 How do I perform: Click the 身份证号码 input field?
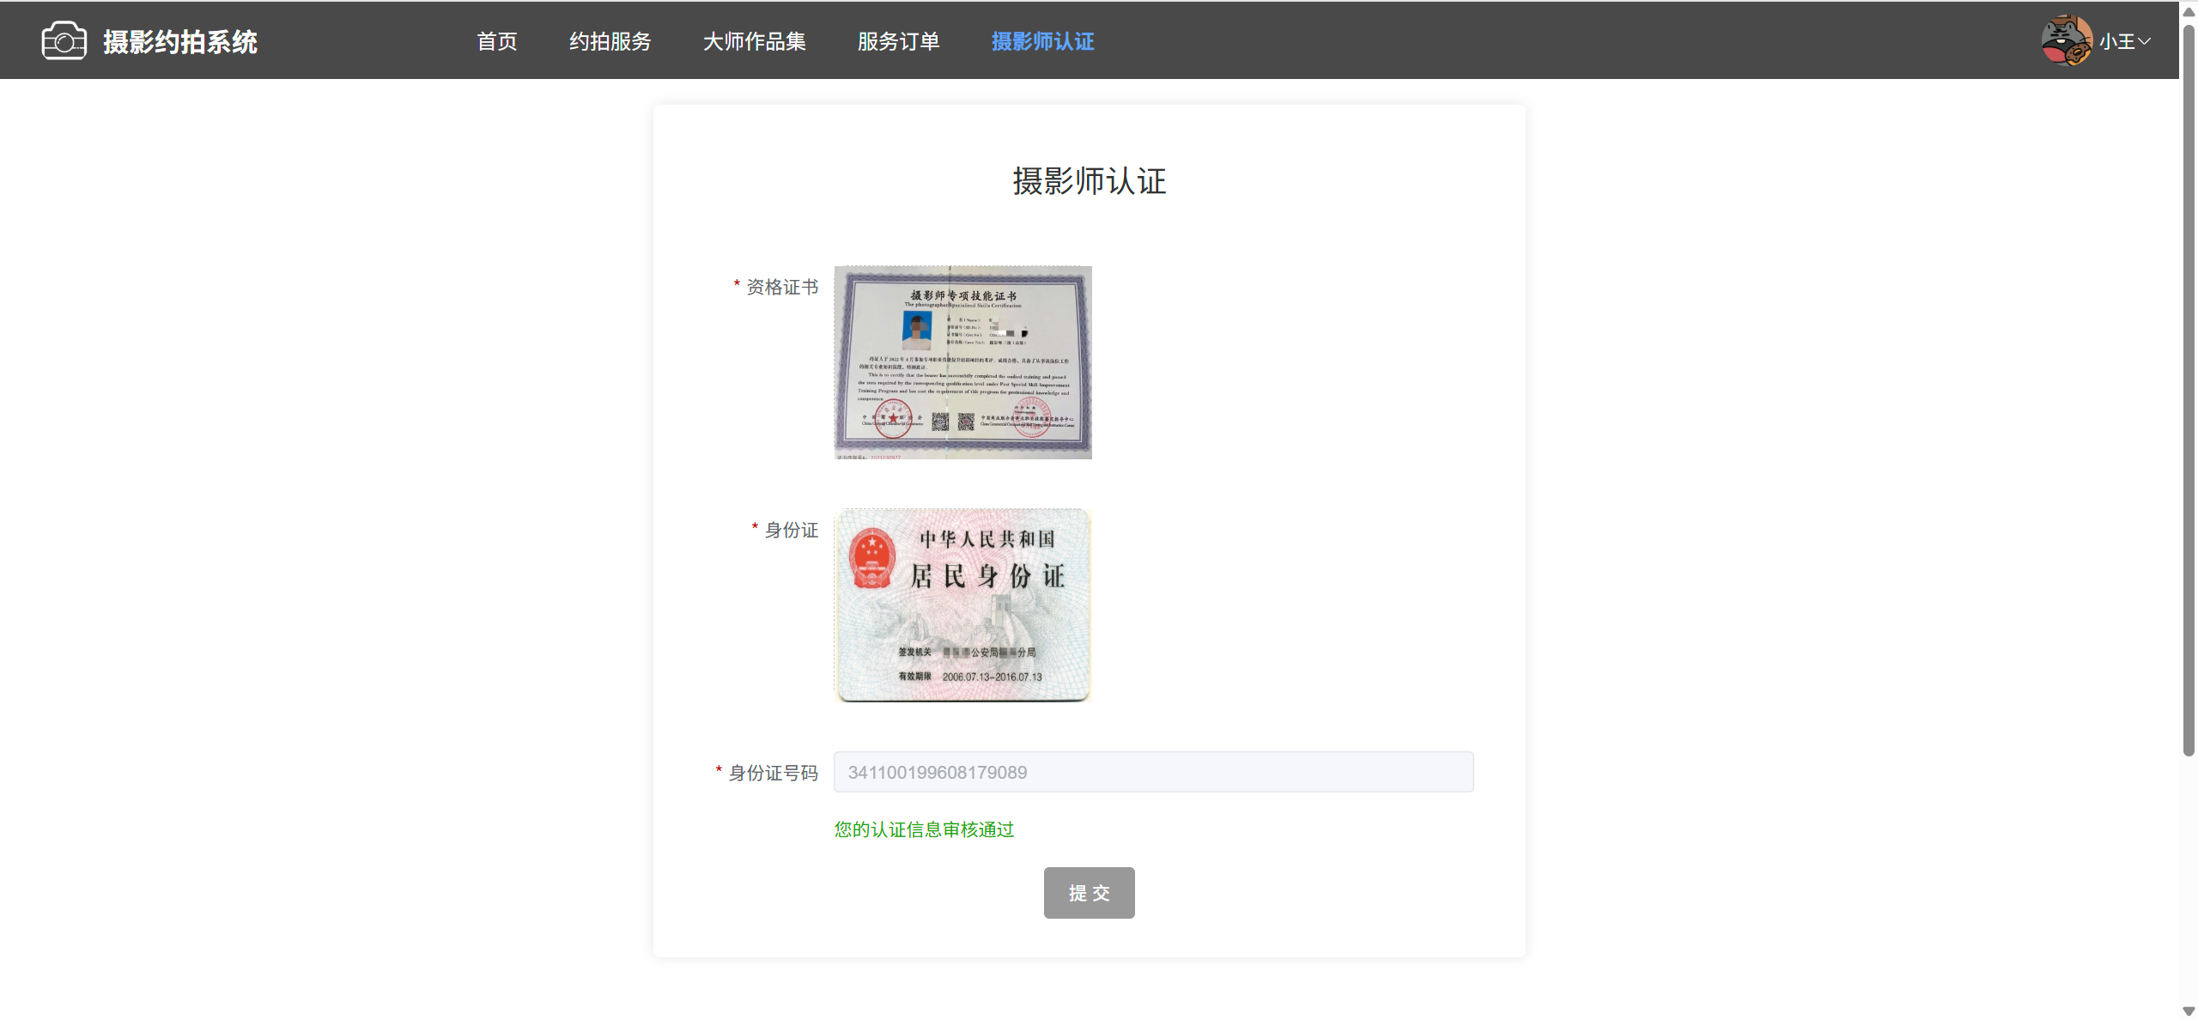[x=1153, y=772]
